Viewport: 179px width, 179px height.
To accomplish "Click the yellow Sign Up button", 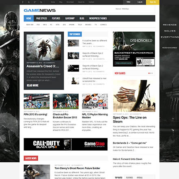I will pyautogui.click(x=153, y=2).
